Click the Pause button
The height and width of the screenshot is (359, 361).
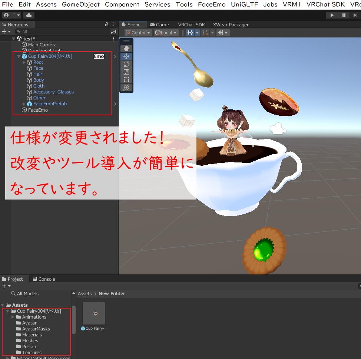coord(344,15)
